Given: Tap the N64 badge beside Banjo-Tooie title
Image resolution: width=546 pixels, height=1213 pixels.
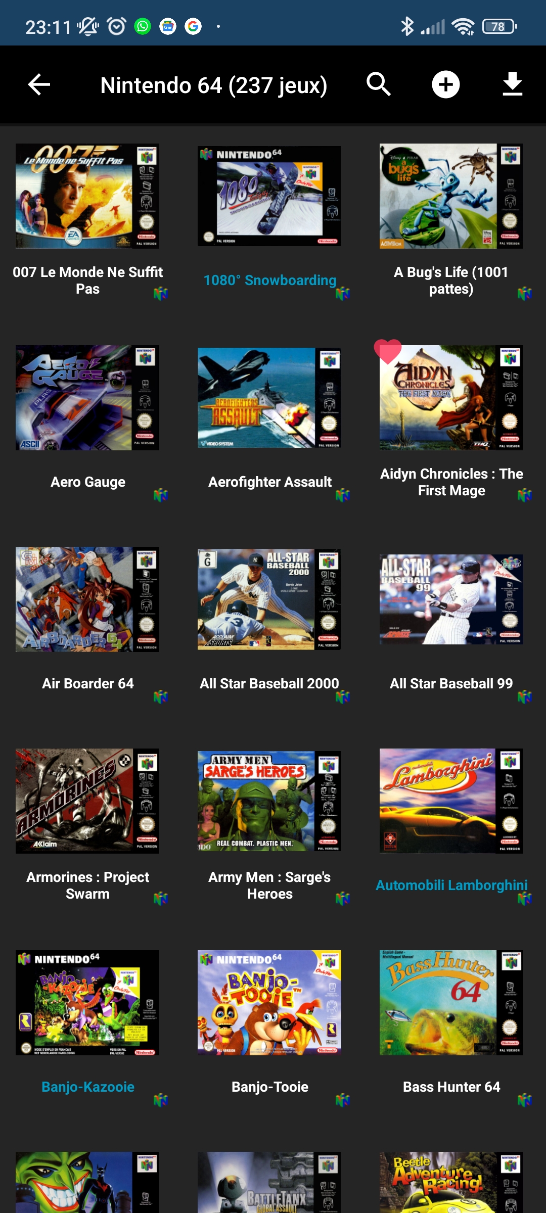Looking at the screenshot, I should click(343, 1100).
